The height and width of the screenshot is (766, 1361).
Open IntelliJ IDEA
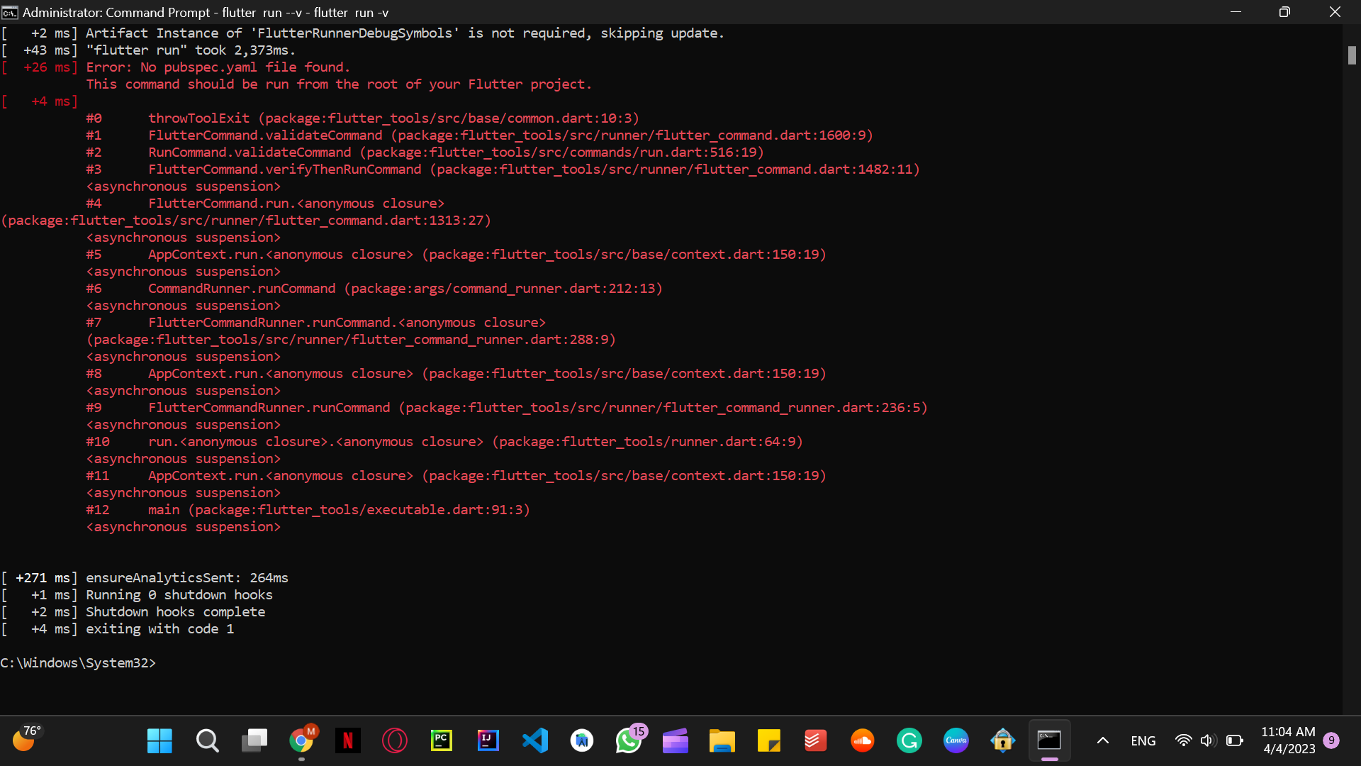coord(488,740)
